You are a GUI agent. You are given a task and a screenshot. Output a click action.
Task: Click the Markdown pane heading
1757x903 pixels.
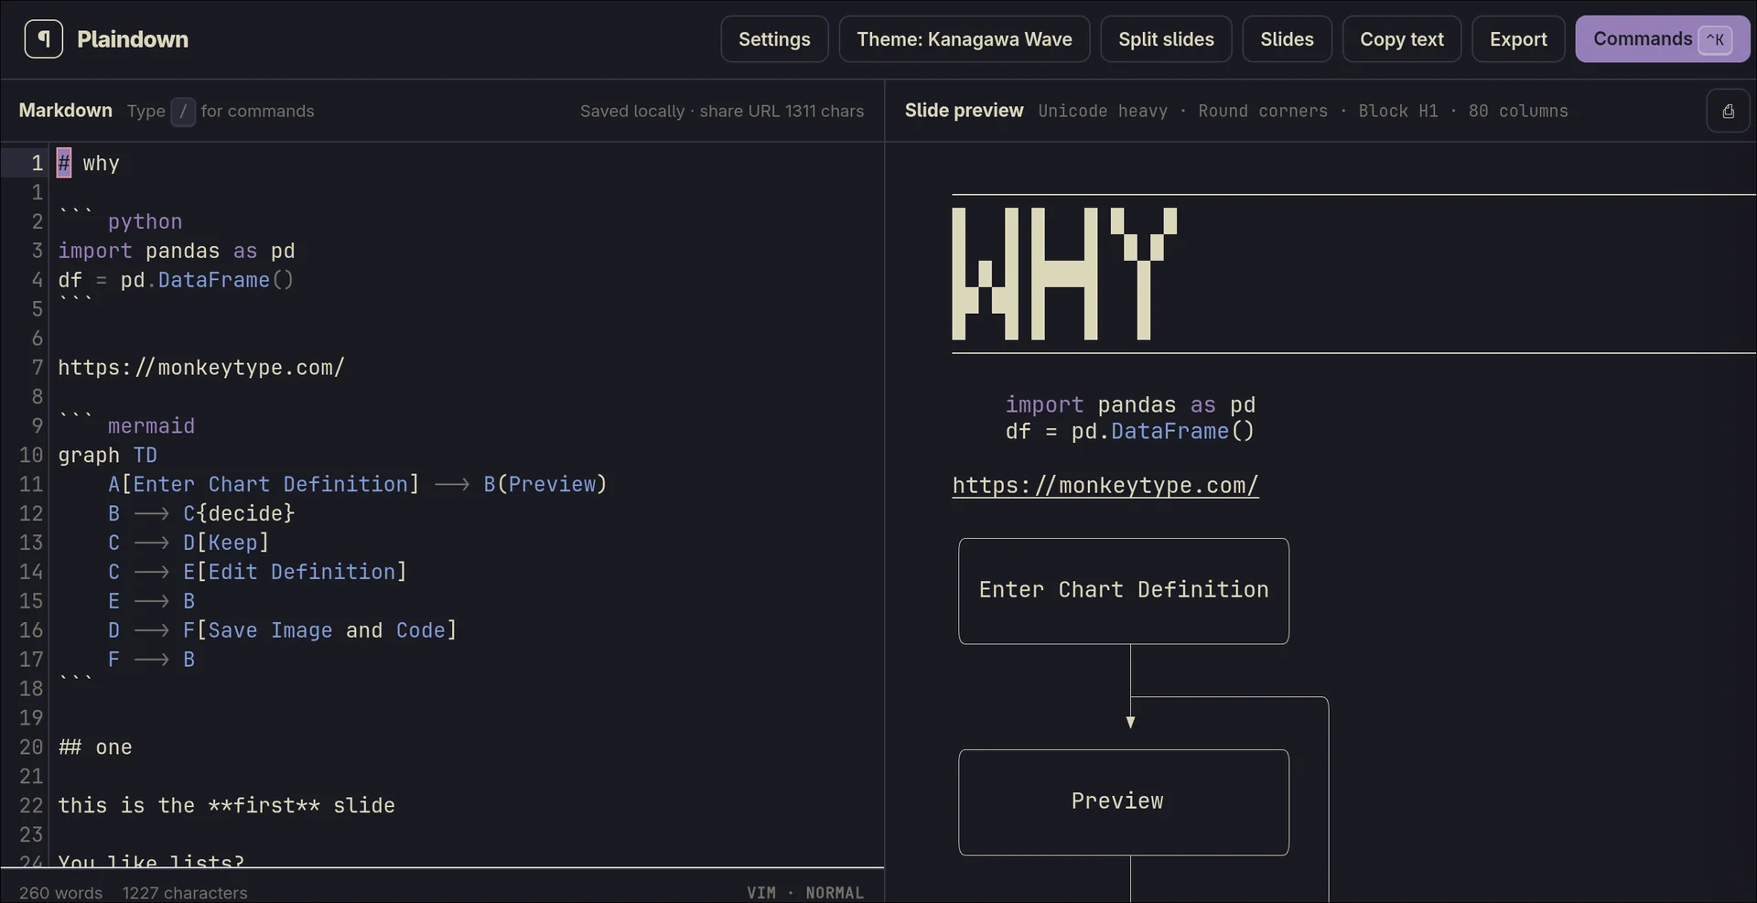click(x=66, y=111)
